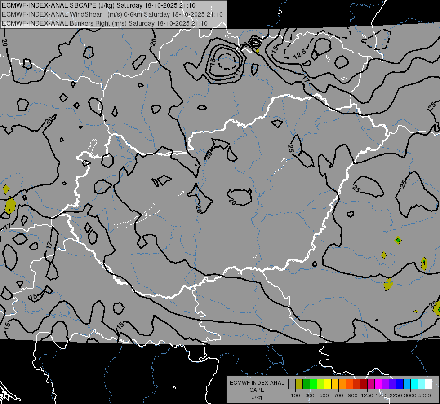Click the WindShear 0-6km header line
The width and height of the screenshot is (440, 404).
112,14
